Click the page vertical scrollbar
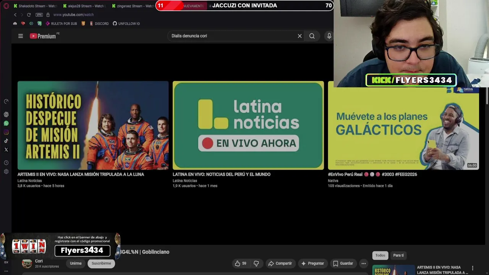This screenshot has width=489, height=275. coord(487,95)
